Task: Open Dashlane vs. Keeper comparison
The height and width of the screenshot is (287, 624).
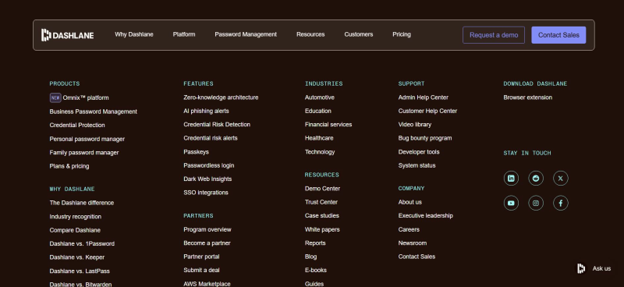Action: (x=76, y=257)
